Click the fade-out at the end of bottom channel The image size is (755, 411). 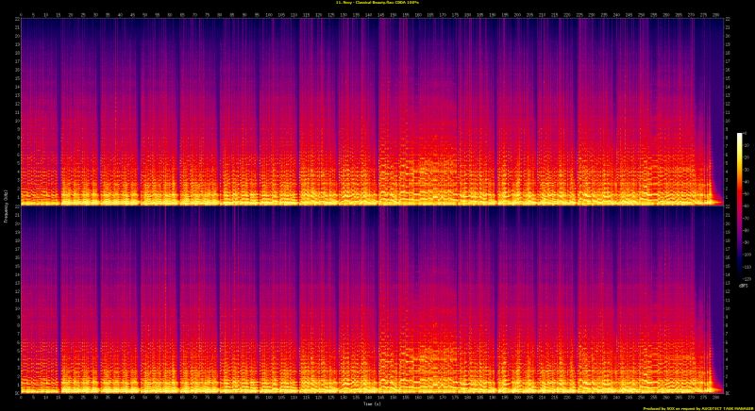pos(719,377)
